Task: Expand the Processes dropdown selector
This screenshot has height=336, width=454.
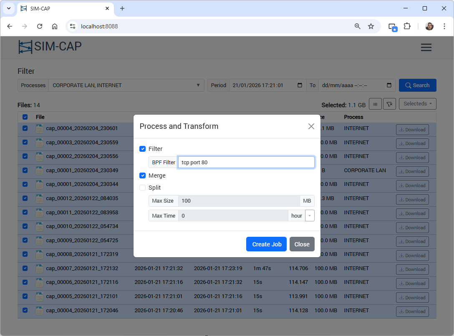Action: coord(126,85)
